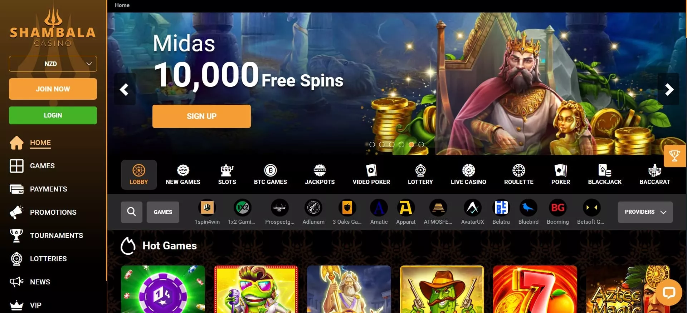Screen dimensions: 687x313
Task: Click the Join Now button
Action: point(53,89)
